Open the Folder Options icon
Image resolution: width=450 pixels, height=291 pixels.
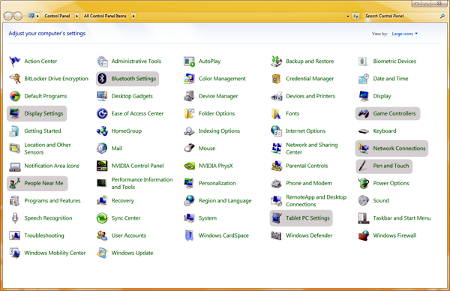tap(189, 114)
